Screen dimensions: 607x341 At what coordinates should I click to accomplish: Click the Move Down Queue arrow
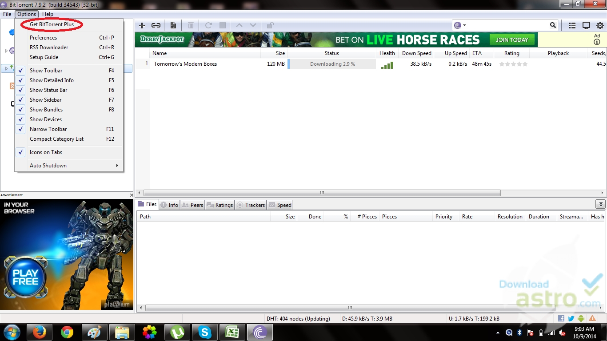(253, 25)
